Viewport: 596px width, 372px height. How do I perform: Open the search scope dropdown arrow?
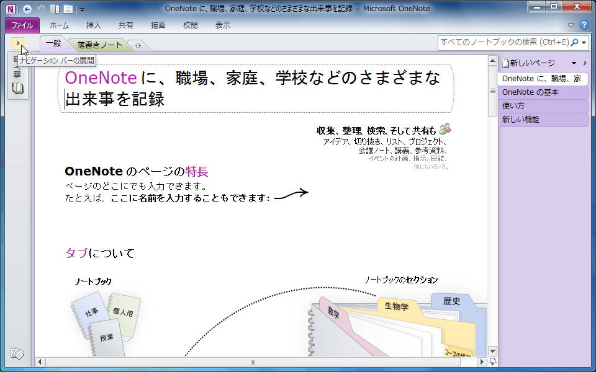584,43
